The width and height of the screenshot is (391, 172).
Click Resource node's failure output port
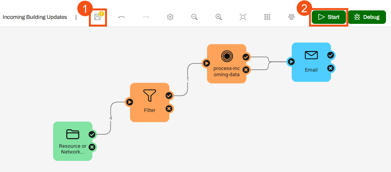92,147
